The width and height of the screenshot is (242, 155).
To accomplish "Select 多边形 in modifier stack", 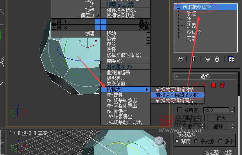I will pos(194,32).
